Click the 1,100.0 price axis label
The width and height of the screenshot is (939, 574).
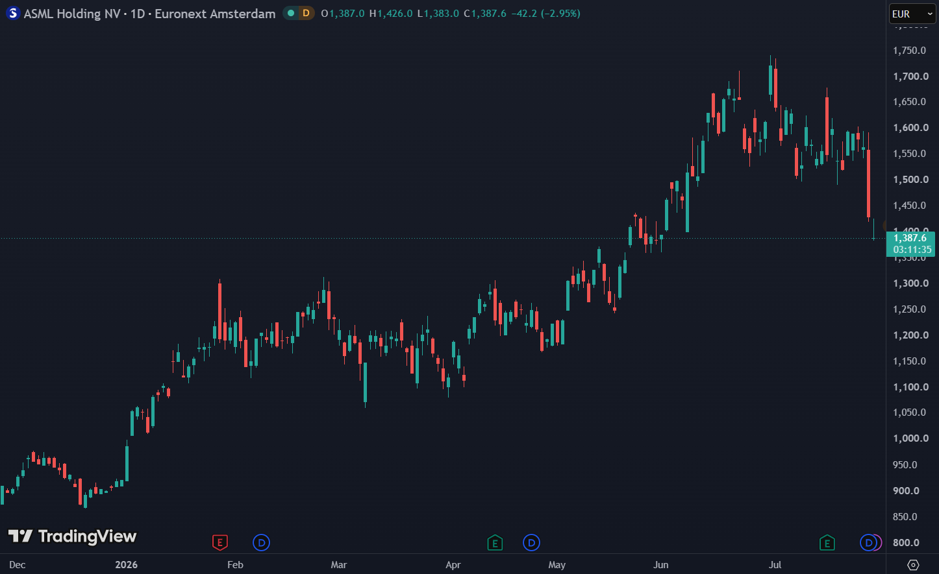[910, 387]
